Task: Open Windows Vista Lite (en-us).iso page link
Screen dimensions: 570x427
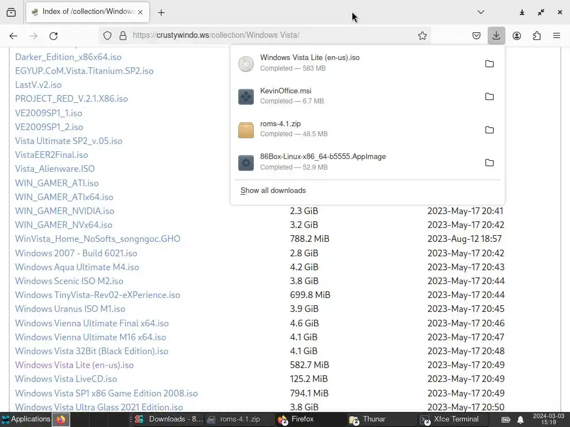Action: 74,365
